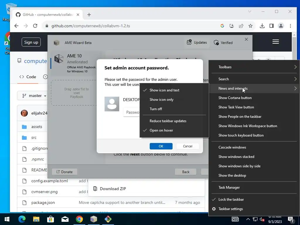
Task: Go back in Chrome's history
Action: 16,26
